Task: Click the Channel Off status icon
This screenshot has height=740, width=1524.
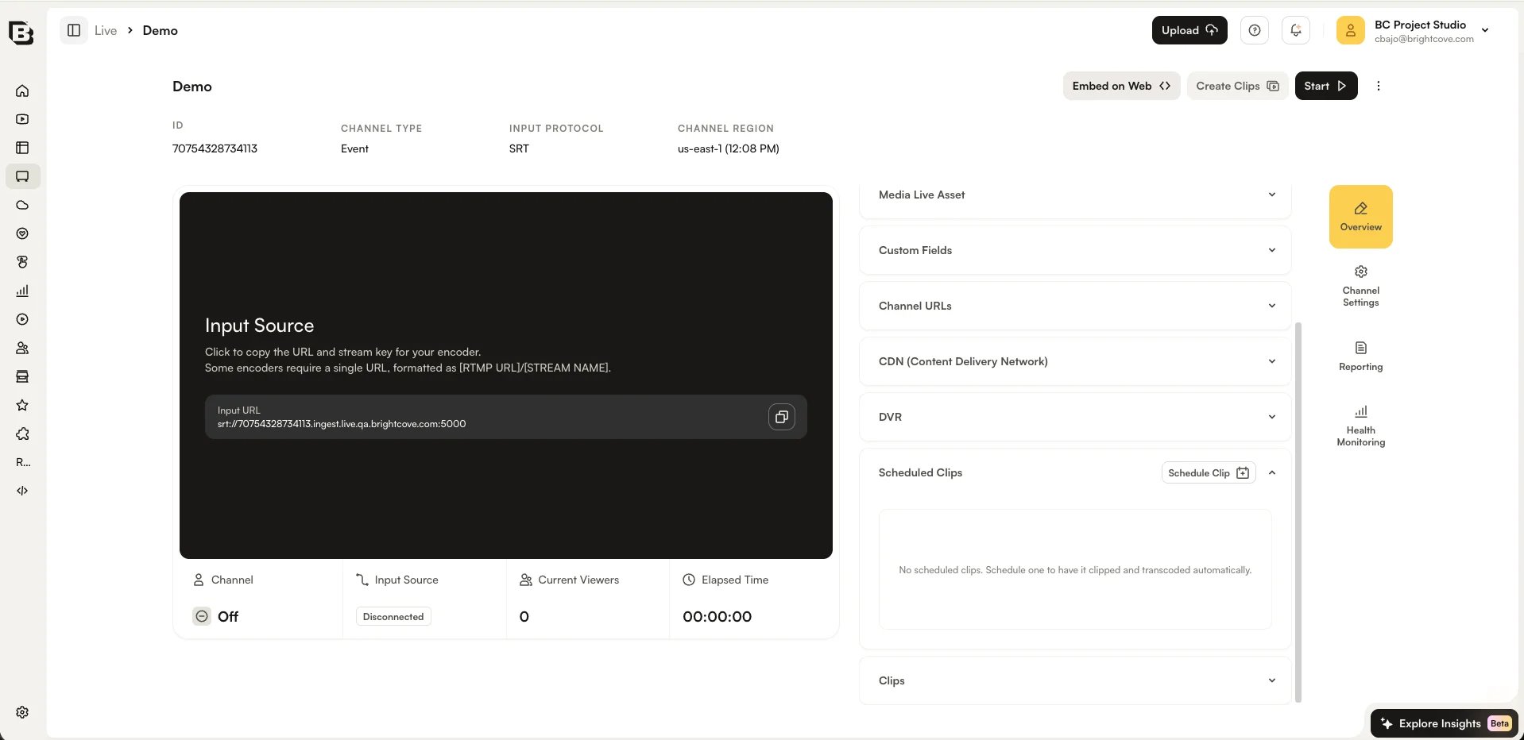Action: [202, 616]
